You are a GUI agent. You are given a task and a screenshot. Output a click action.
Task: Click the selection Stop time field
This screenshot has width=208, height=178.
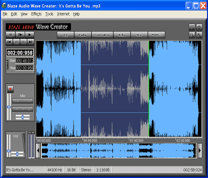point(25,68)
